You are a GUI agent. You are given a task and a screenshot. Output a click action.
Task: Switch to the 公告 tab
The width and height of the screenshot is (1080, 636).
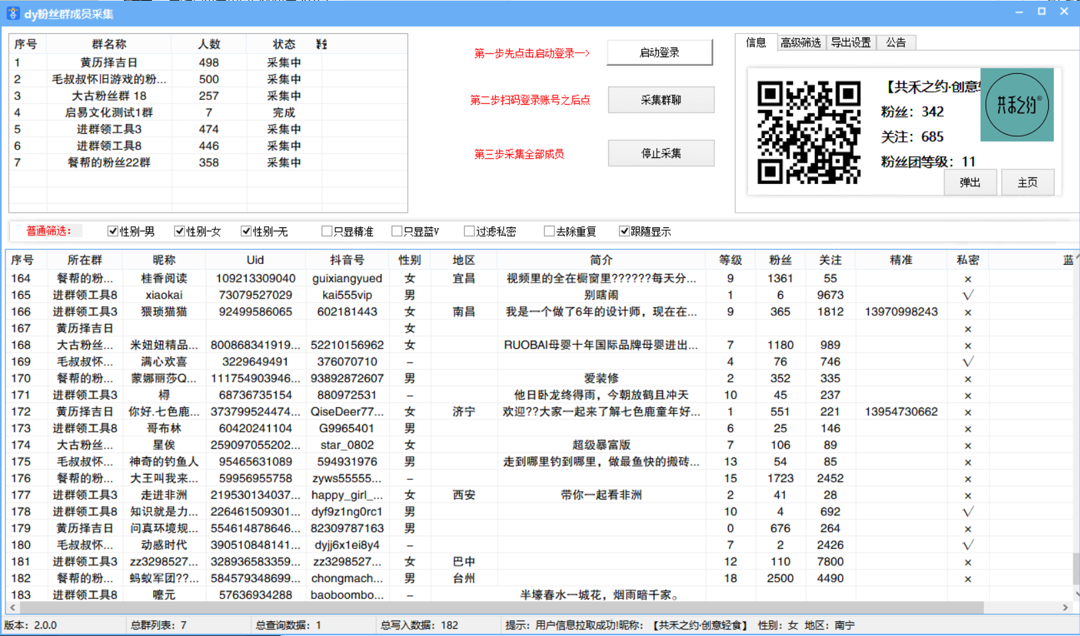pyautogui.click(x=895, y=41)
